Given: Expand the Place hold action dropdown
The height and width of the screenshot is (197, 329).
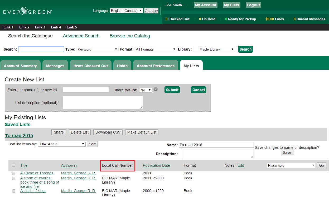Looking at the screenshot, I should point(291,165).
